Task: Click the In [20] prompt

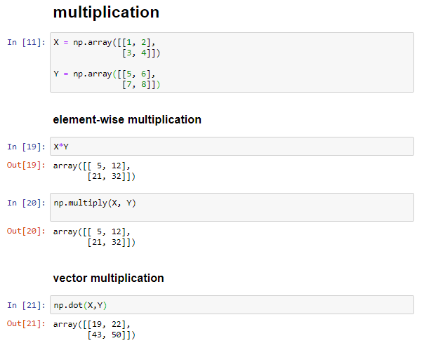Action: point(27,203)
